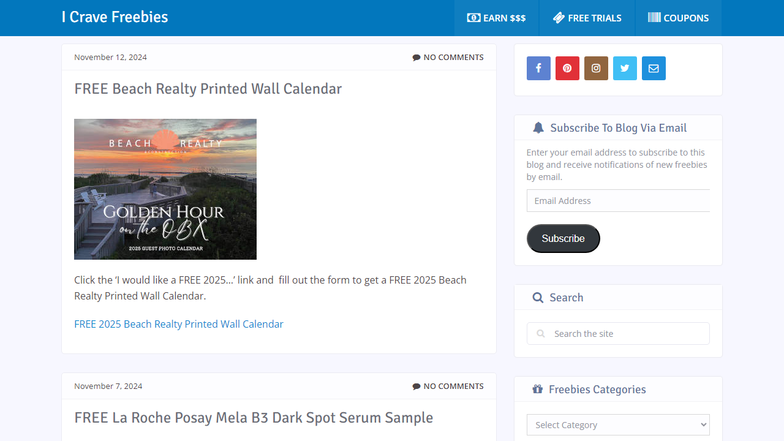The image size is (784, 441).
Task: Go to the COUPONS menu item
Action: (x=678, y=18)
